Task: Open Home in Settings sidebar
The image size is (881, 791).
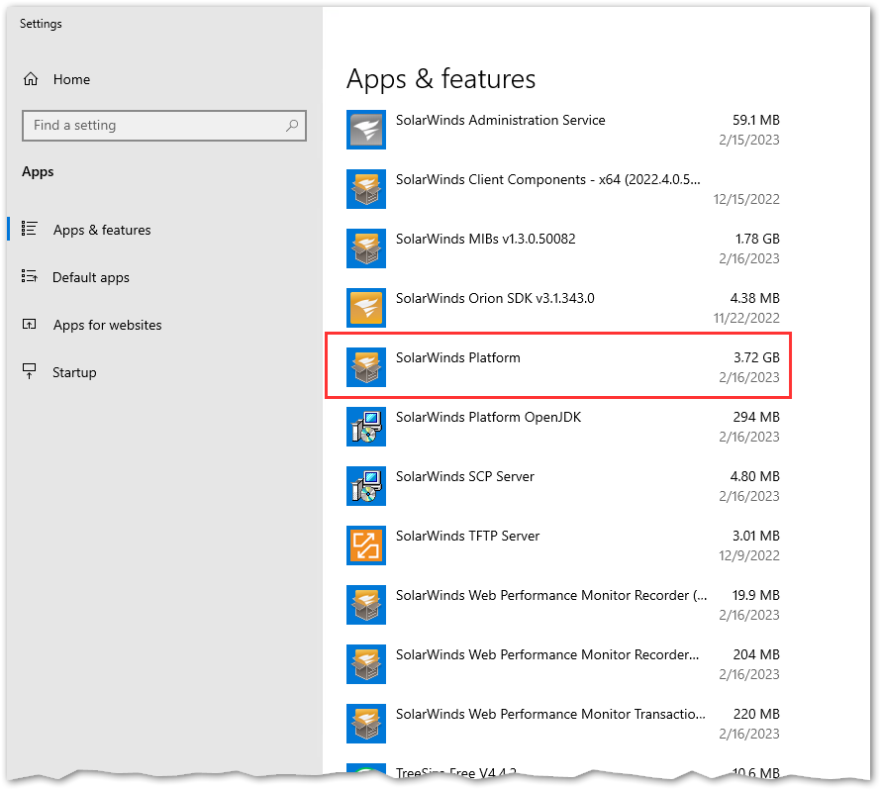Action: (71, 79)
